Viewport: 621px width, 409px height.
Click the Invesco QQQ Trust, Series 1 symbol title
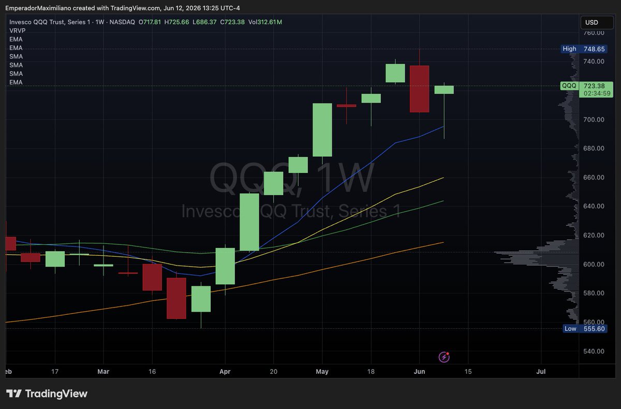pos(49,22)
